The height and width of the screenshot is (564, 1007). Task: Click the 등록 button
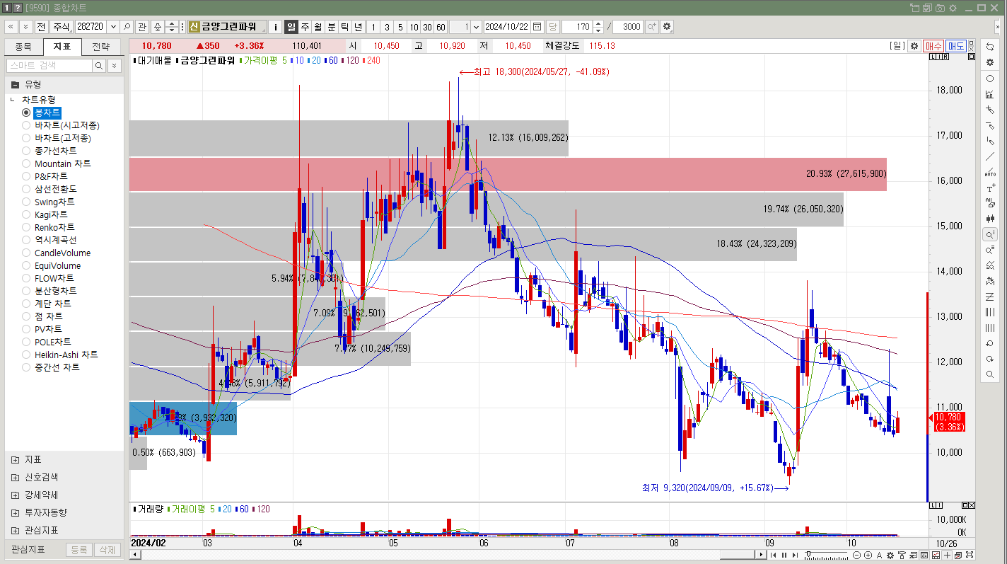click(x=79, y=549)
